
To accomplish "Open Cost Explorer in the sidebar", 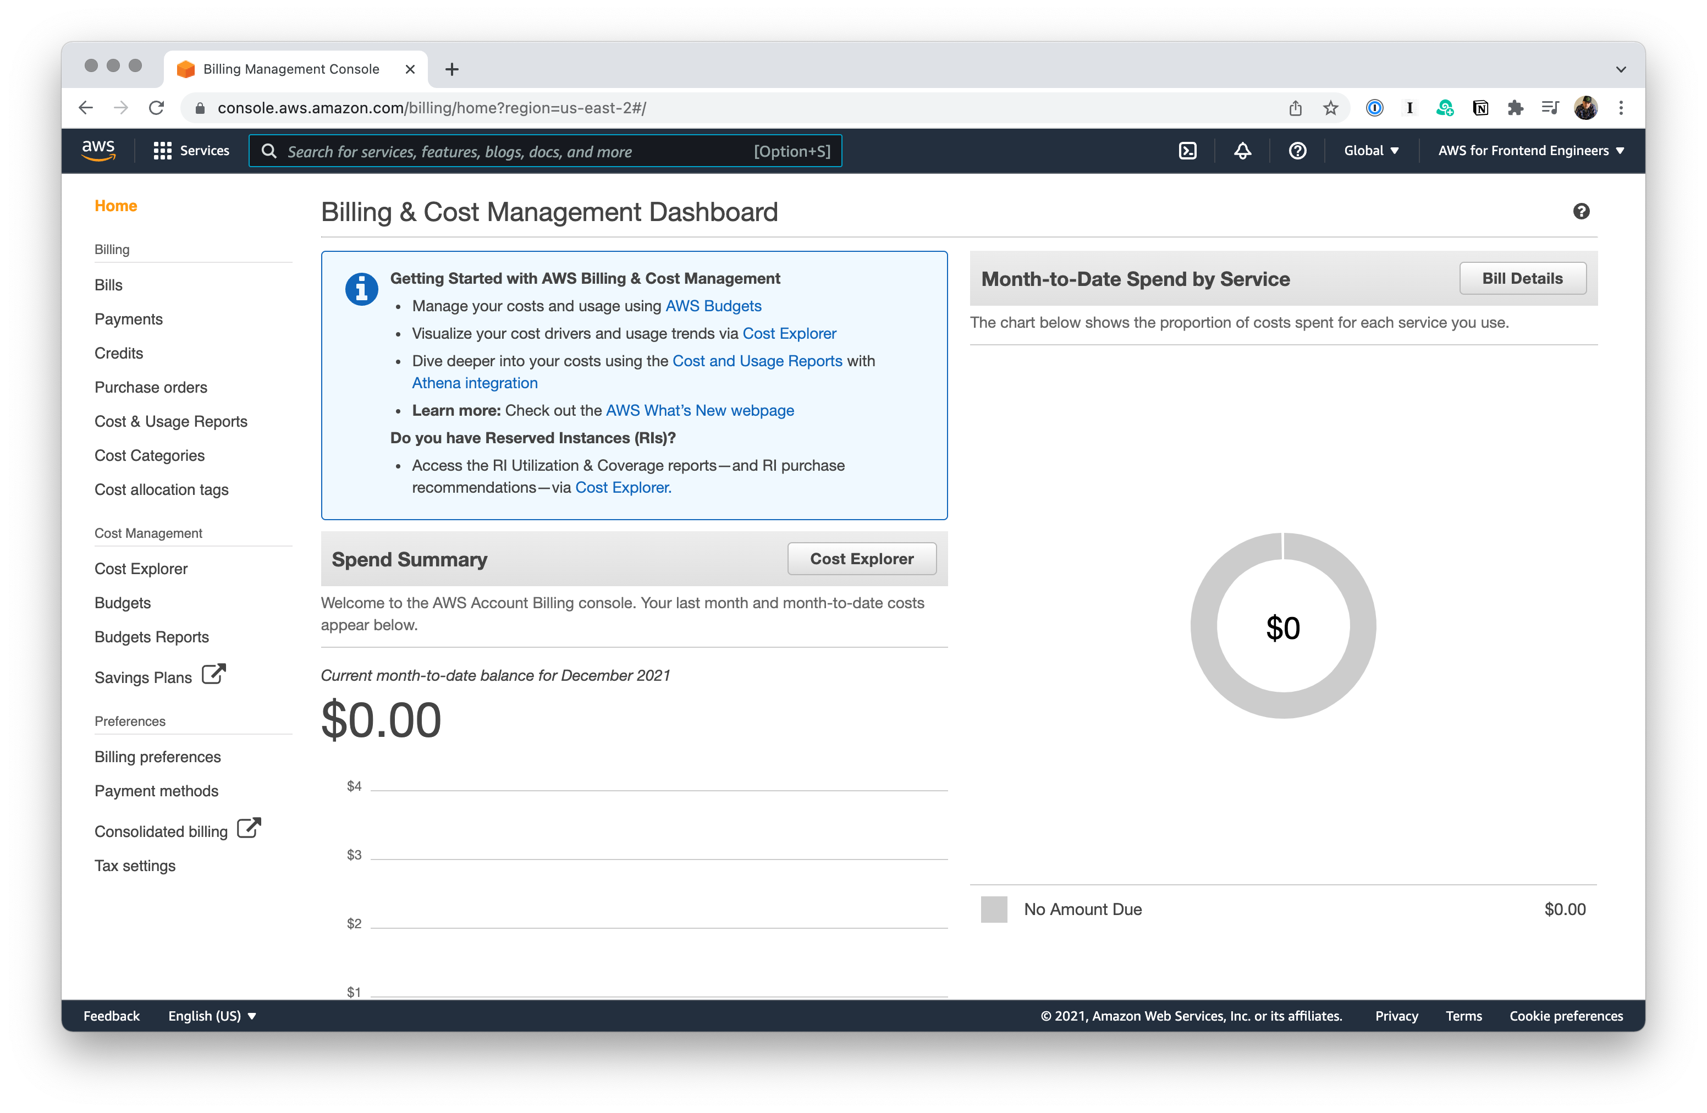I will (x=141, y=569).
